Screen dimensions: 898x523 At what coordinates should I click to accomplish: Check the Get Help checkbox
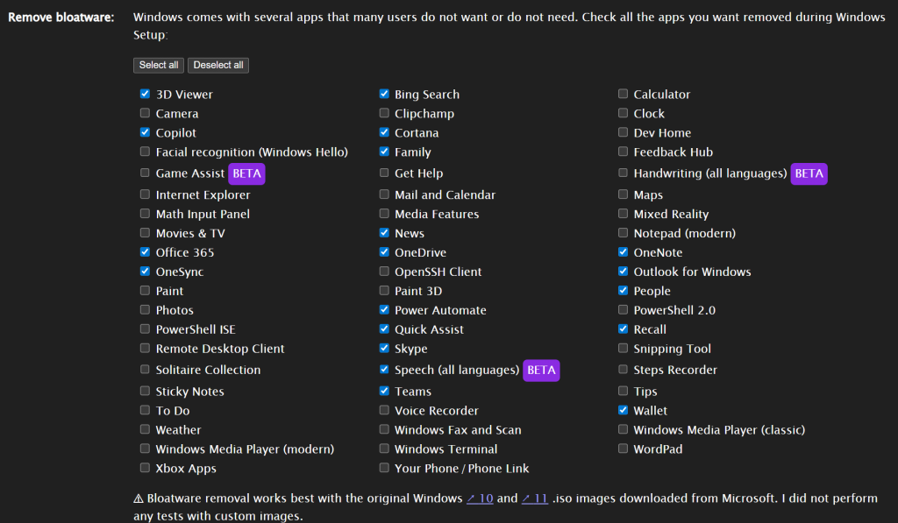(384, 173)
